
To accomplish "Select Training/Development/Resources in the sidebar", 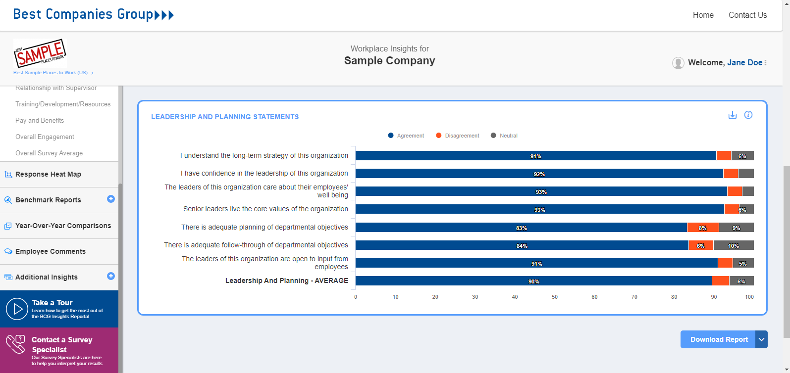I will [63, 104].
